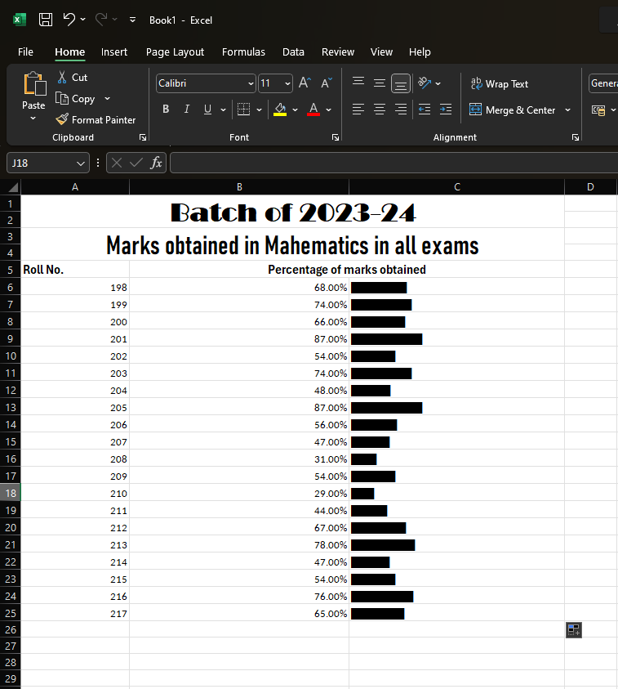Click Increase Indent icon
618x689 pixels.
pyautogui.click(x=446, y=109)
